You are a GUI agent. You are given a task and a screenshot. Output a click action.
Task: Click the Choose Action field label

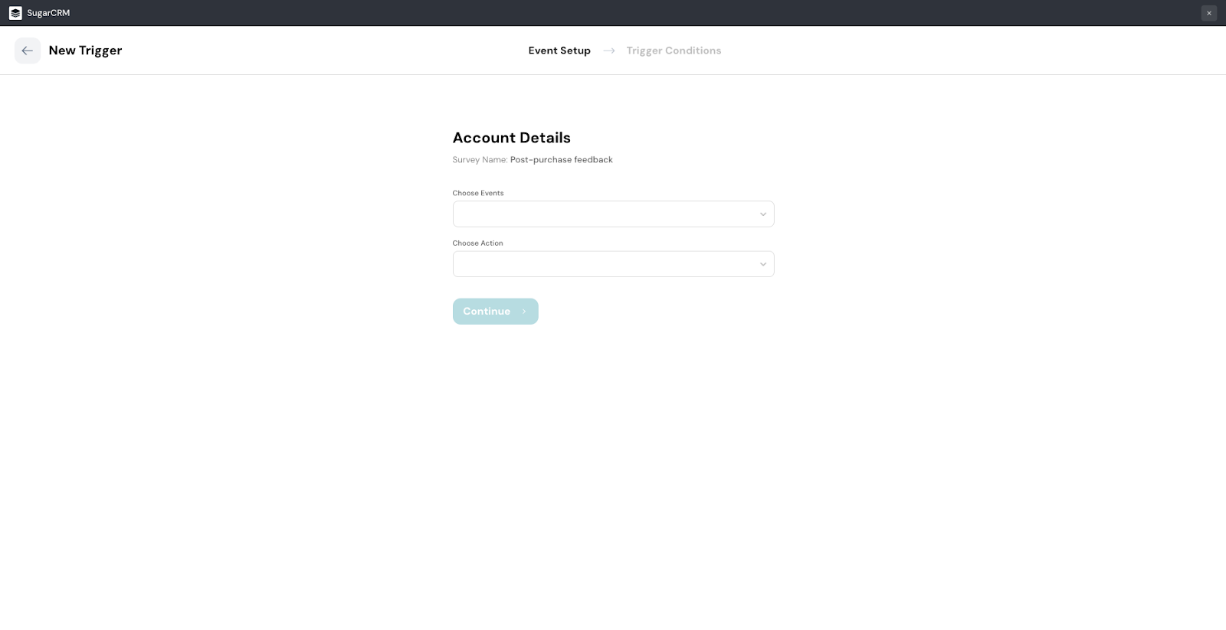click(x=477, y=243)
